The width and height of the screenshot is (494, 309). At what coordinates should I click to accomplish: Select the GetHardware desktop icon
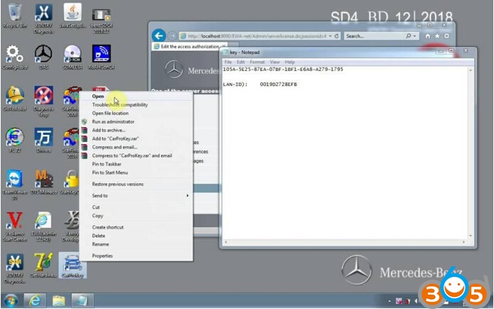[x=43, y=265]
